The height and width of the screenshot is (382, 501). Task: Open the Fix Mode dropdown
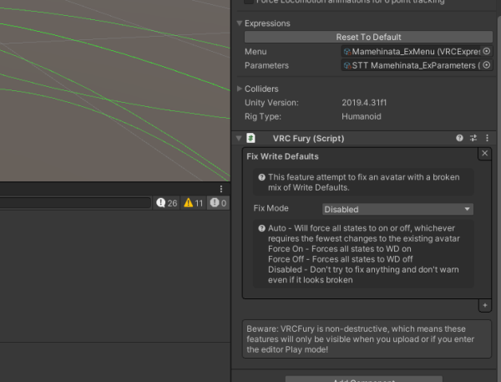click(x=398, y=209)
